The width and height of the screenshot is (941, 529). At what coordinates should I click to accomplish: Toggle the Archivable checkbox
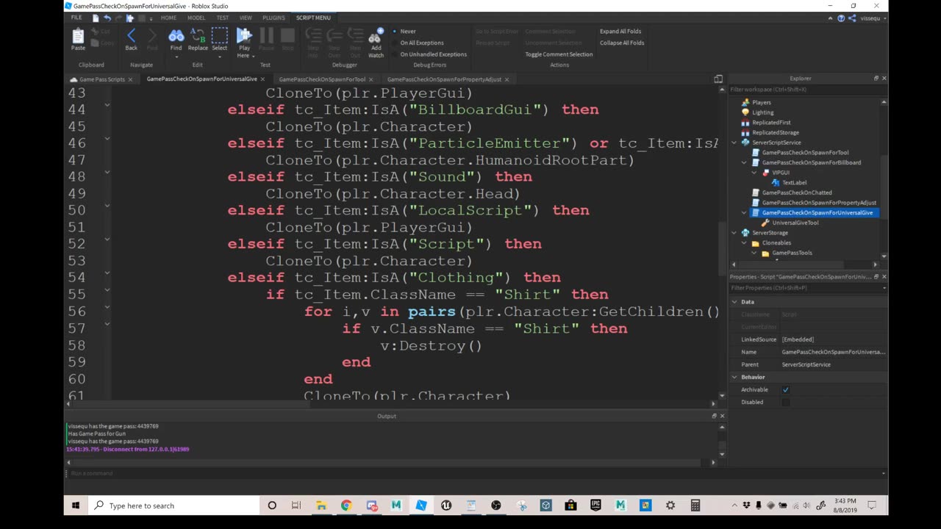point(785,389)
